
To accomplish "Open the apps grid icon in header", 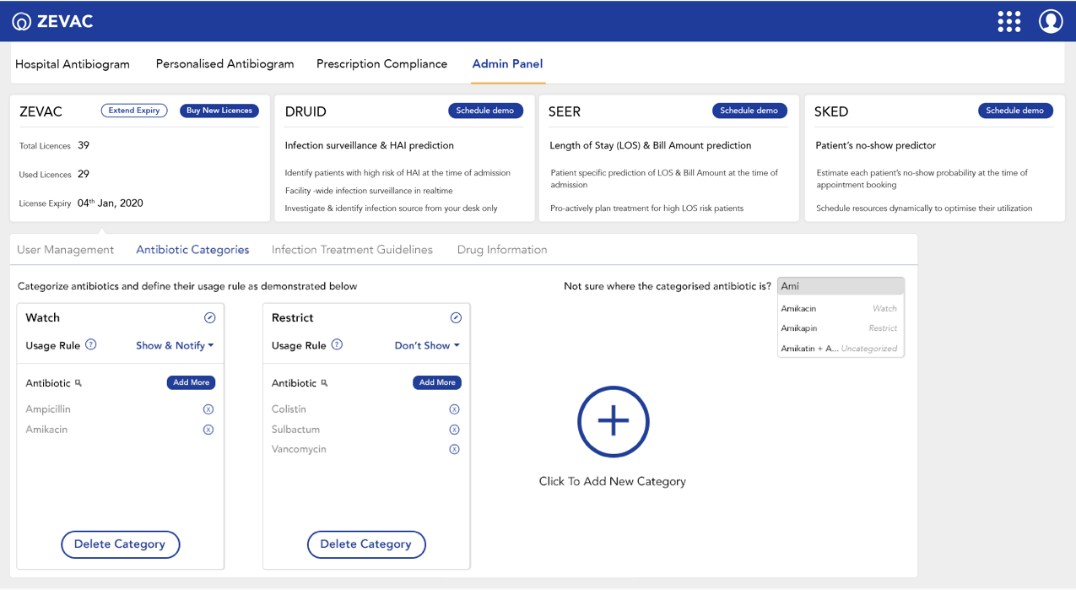I will (x=1008, y=21).
